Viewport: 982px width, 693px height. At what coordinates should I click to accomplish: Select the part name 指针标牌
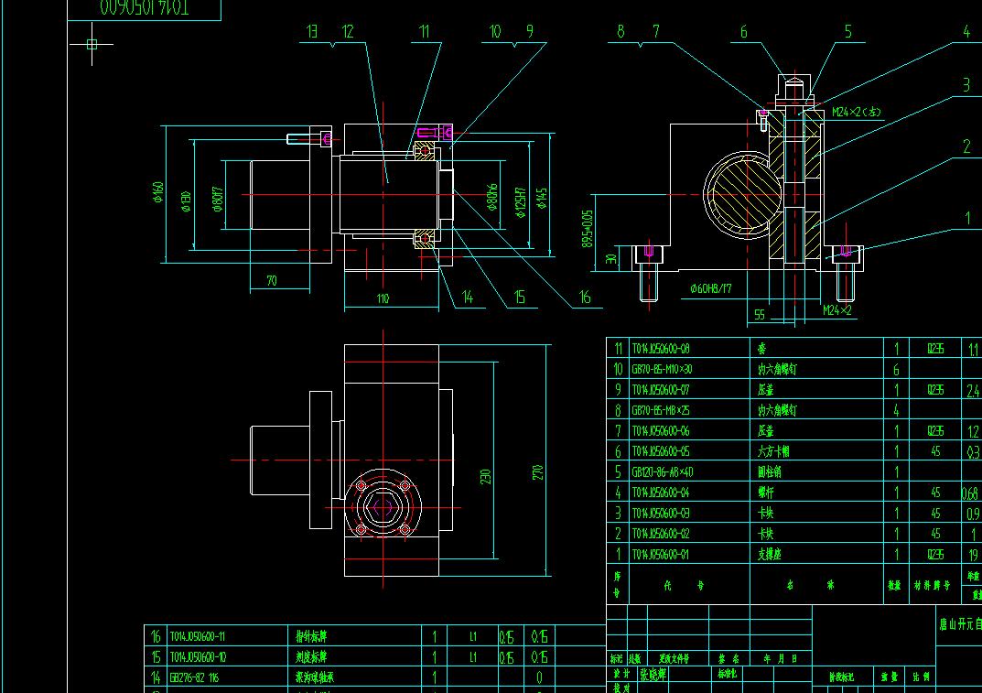click(x=311, y=637)
